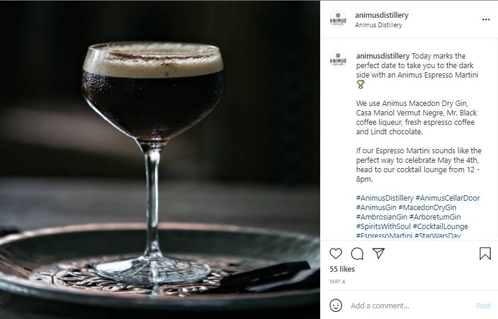The width and height of the screenshot is (498, 319).
Task: View the 55 likes list
Action: pyautogui.click(x=342, y=269)
